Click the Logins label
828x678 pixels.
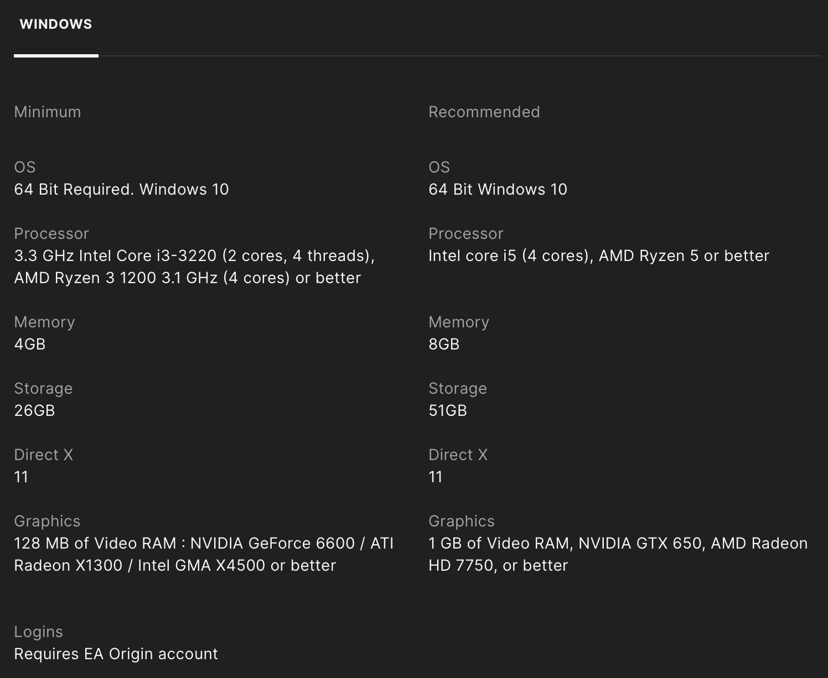(38, 632)
